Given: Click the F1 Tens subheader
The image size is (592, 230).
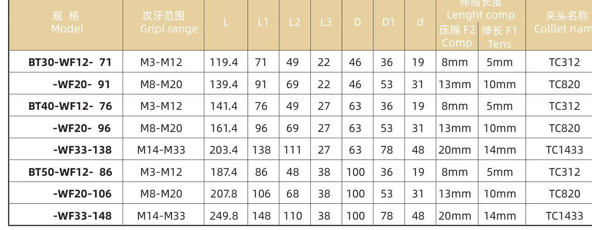Looking at the screenshot, I should pyautogui.click(x=500, y=37).
